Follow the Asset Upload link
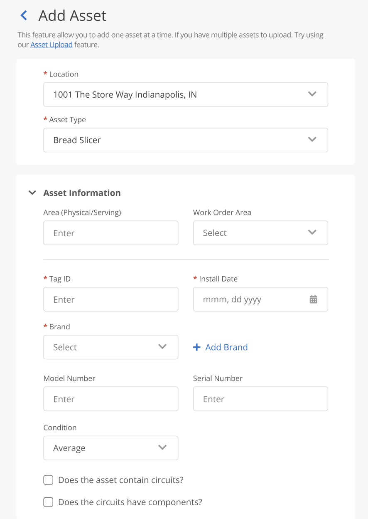 point(52,45)
